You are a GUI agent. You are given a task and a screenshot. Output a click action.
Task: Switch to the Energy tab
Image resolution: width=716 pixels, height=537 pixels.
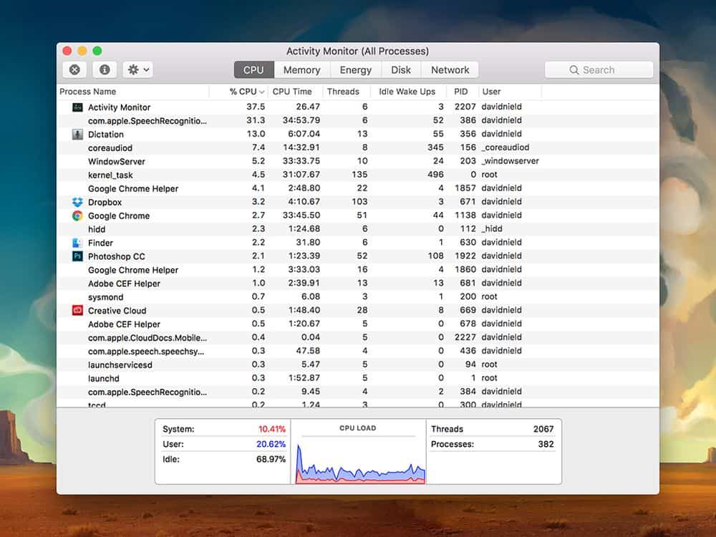coord(356,70)
